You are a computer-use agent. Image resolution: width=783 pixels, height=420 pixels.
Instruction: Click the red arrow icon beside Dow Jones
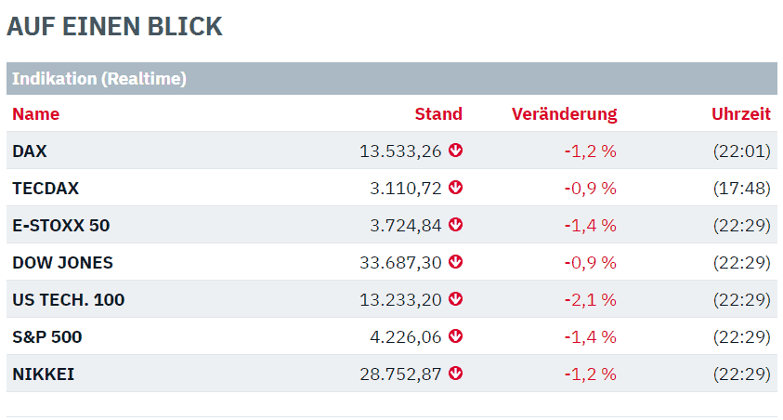pos(455,262)
